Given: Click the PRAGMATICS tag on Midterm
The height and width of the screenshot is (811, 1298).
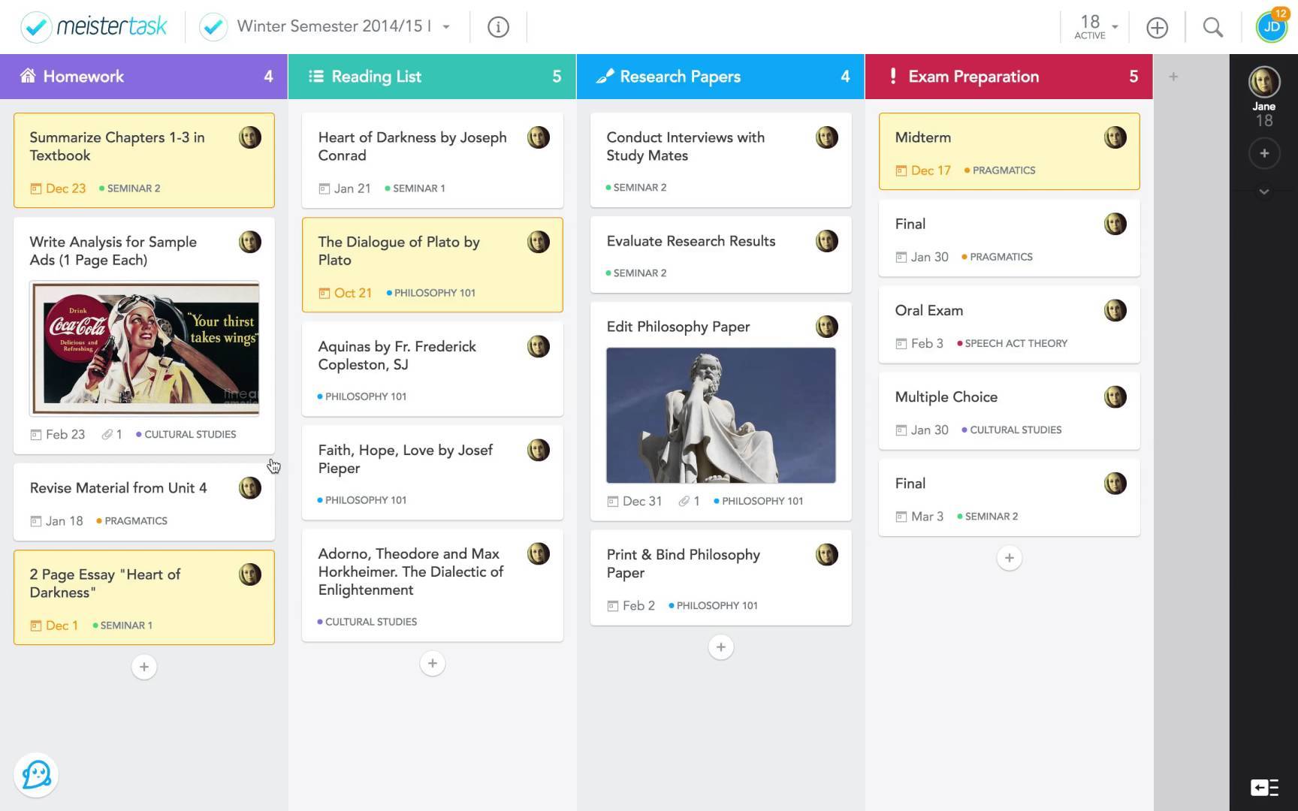Looking at the screenshot, I should click(1000, 170).
